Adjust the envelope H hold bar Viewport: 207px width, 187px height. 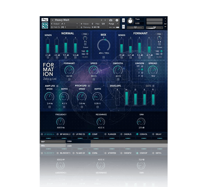click(x=127, y=98)
